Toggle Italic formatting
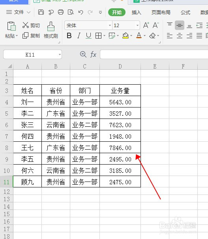208x239 pixels. [79, 36]
